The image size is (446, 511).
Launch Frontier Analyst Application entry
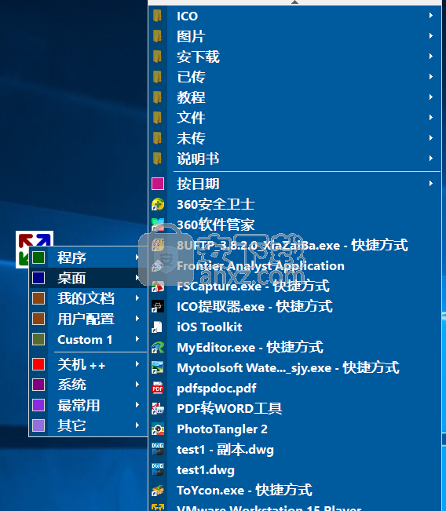[294, 265]
